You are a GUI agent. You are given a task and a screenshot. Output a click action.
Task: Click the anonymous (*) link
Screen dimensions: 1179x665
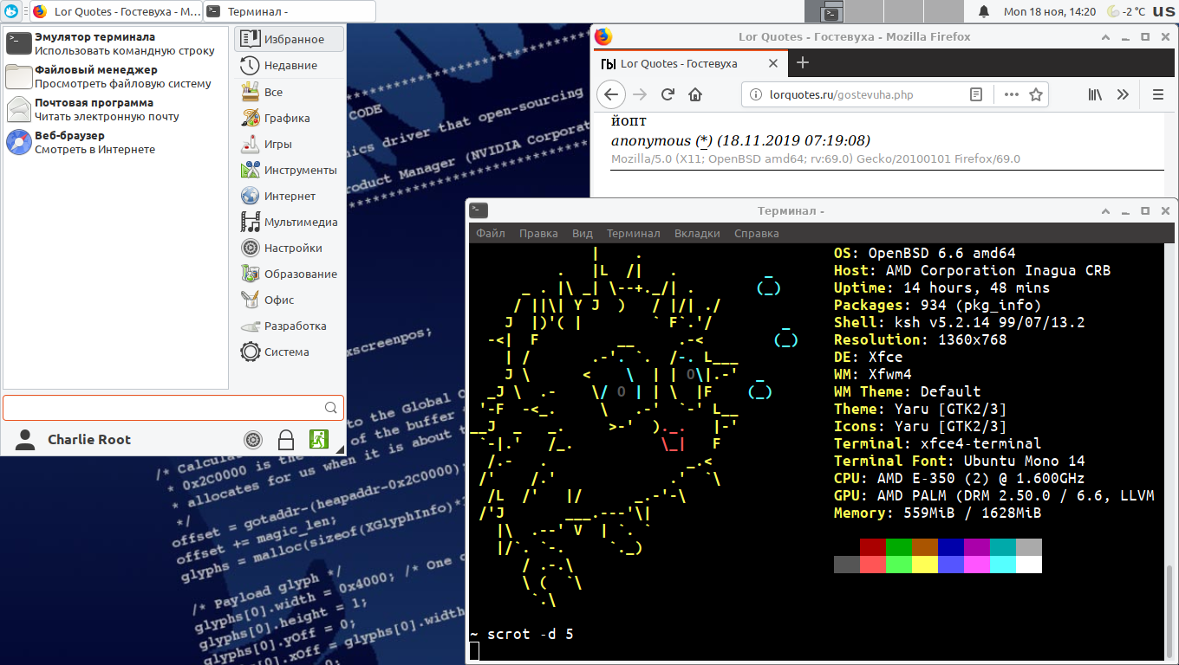click(x=703, y=140)
